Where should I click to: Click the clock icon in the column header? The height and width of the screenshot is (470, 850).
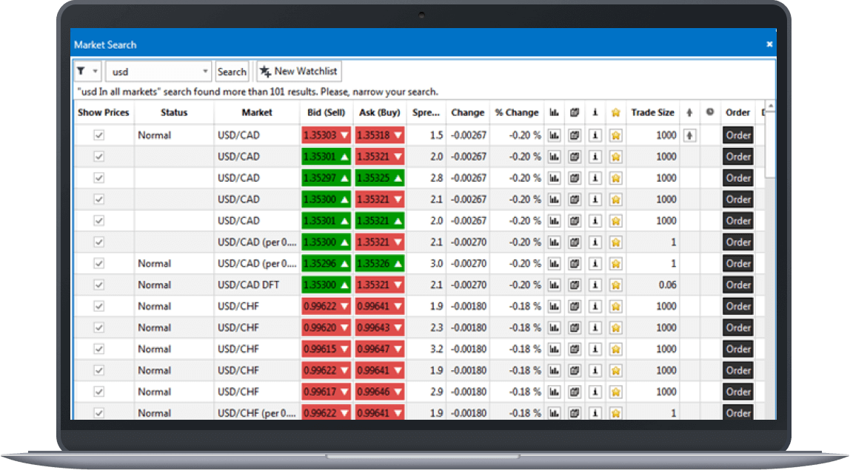click(709, 112)
